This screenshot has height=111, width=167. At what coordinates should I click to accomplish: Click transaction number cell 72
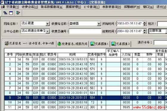92,102
